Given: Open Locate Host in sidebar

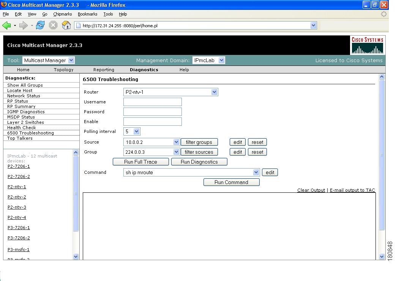Looking at the screenshot, I should [20, 91].
